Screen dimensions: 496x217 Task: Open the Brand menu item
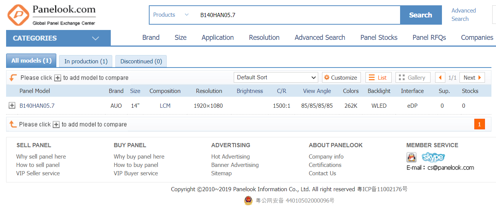pos(151,38)
